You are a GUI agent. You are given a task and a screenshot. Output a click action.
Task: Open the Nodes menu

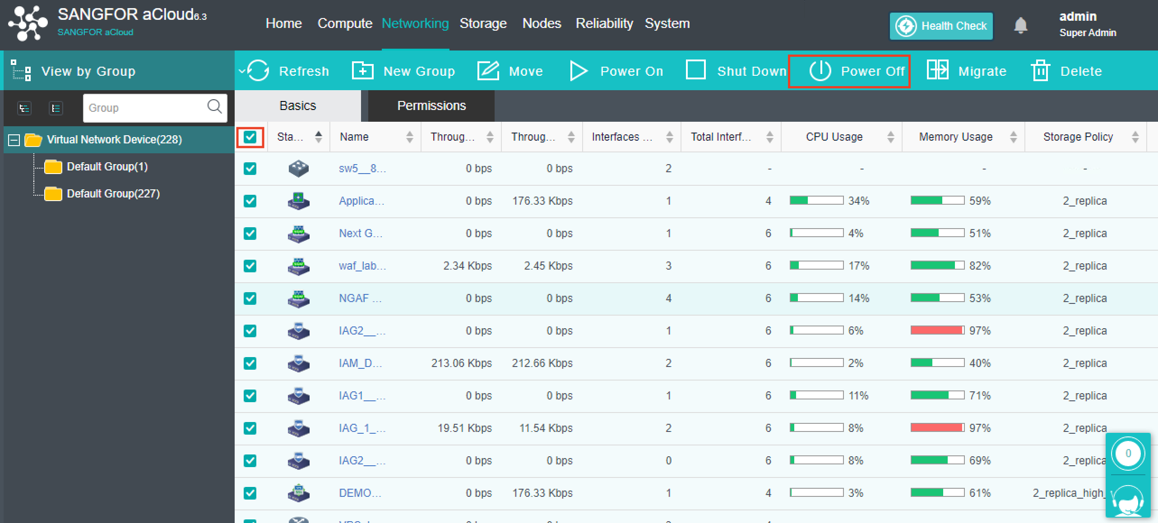click(x=542, y=23)
